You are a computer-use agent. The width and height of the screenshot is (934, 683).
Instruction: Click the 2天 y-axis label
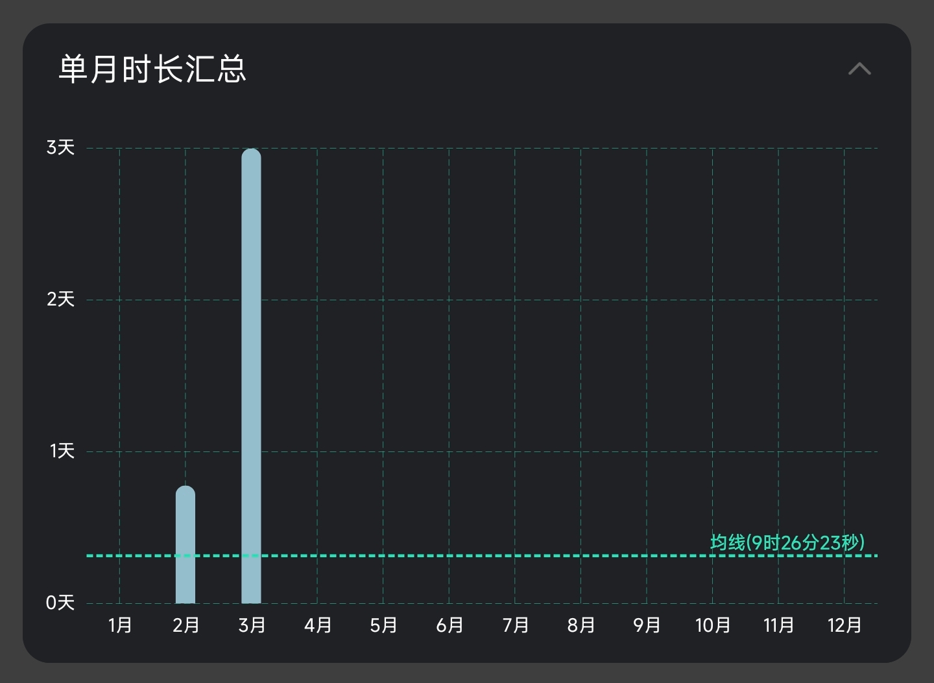point(60,300)
